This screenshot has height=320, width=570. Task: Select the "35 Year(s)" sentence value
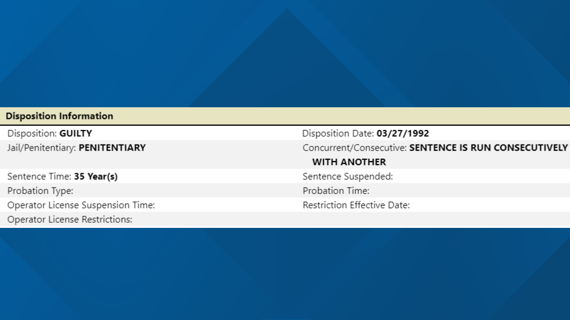tap(96, 177)
